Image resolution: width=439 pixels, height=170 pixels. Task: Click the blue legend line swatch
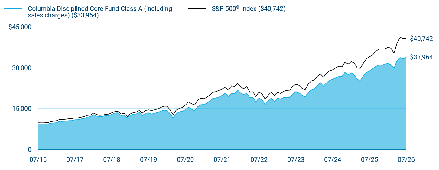[14, 9]
